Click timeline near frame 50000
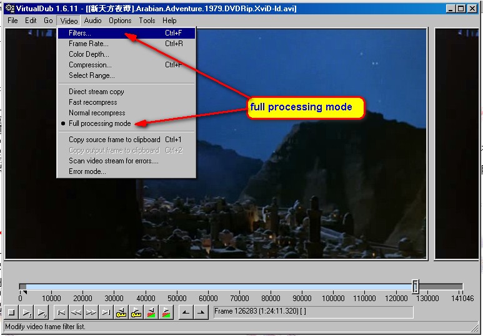Image resolution: width=483 pixels, height=336 pixels. [x=177, y=287]
